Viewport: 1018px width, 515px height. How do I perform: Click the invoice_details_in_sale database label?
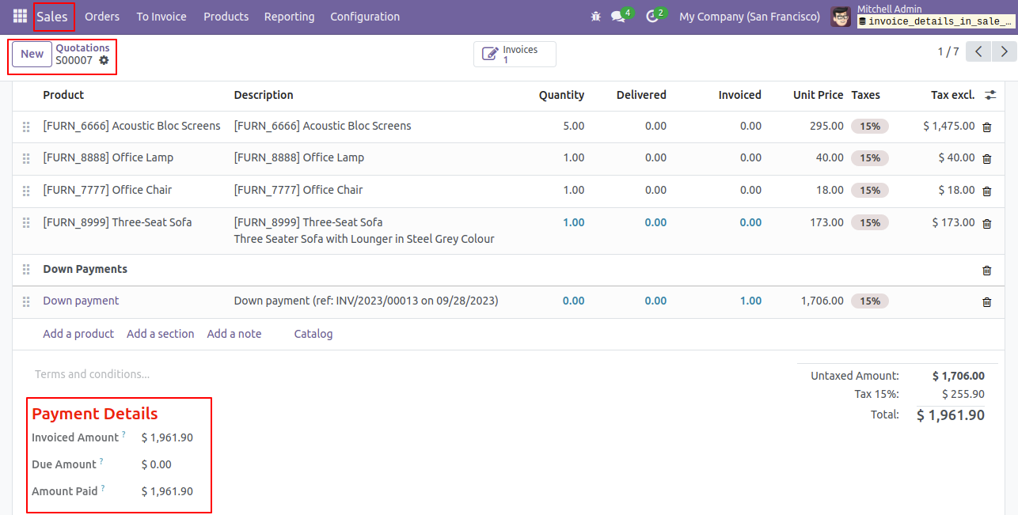pyautogui.click(x=935, y=21)
